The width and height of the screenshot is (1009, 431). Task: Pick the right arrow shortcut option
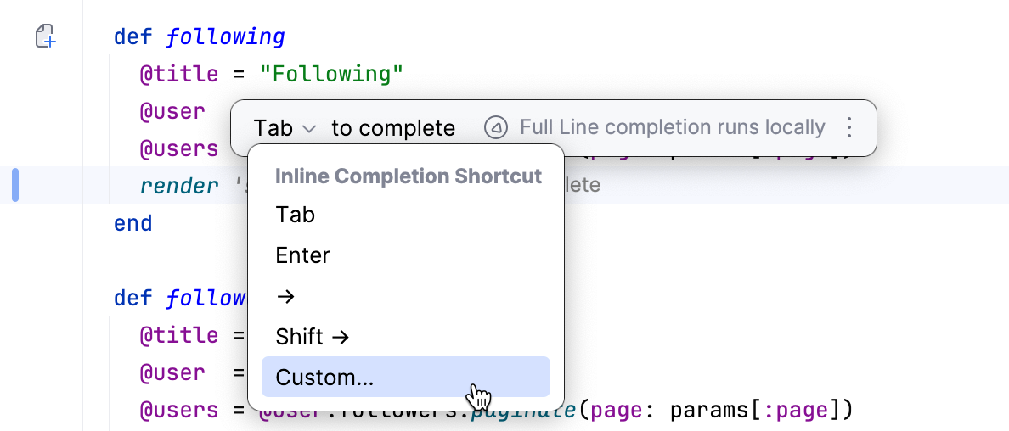[286, 296]
